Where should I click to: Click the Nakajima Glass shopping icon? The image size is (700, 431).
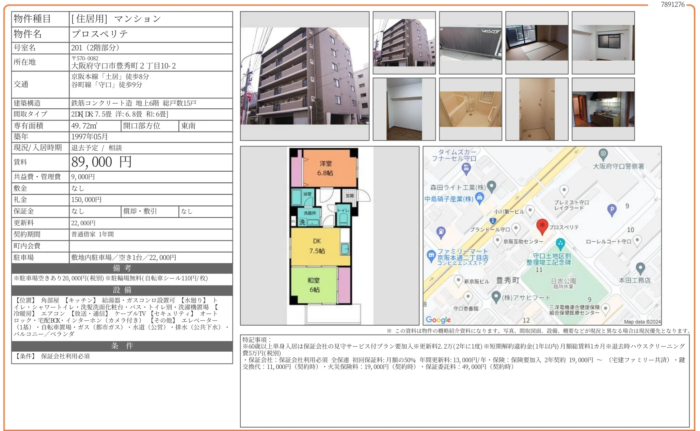[479, 197]
